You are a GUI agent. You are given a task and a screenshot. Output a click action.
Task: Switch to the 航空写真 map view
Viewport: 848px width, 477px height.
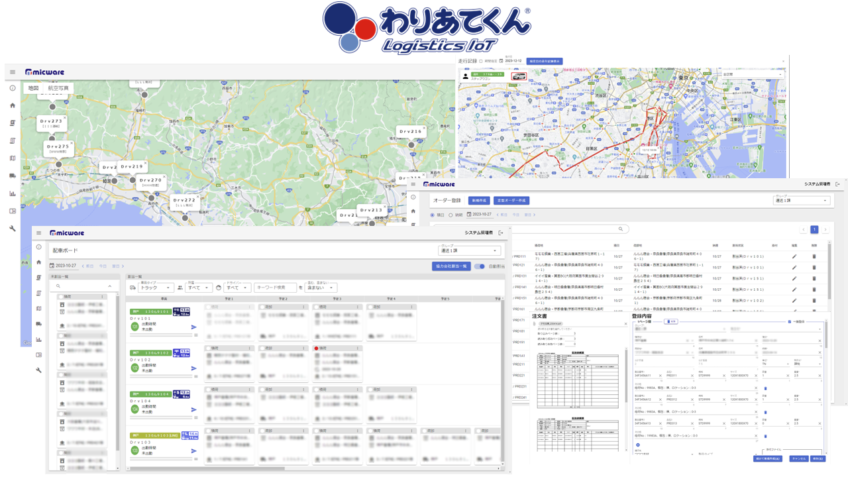point(58,88)
